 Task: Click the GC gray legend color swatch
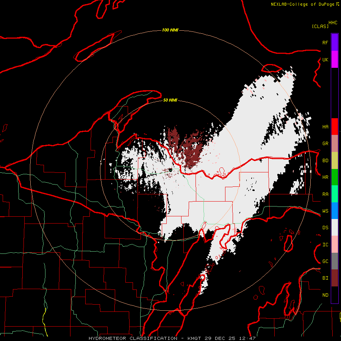(335, 261)
